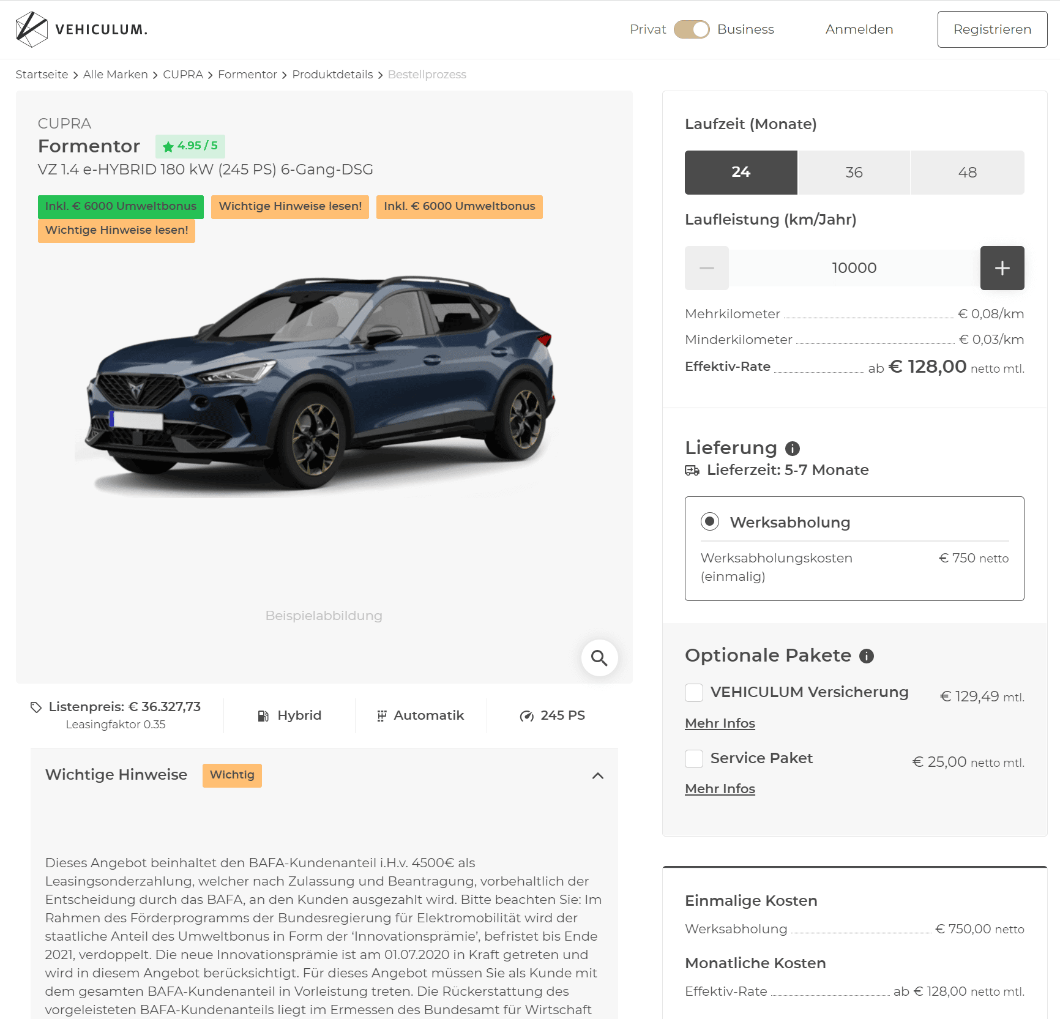This screenshot has width=1060, height=1019.
Task: Select the 48 months term tab
Action: point(968,173)
